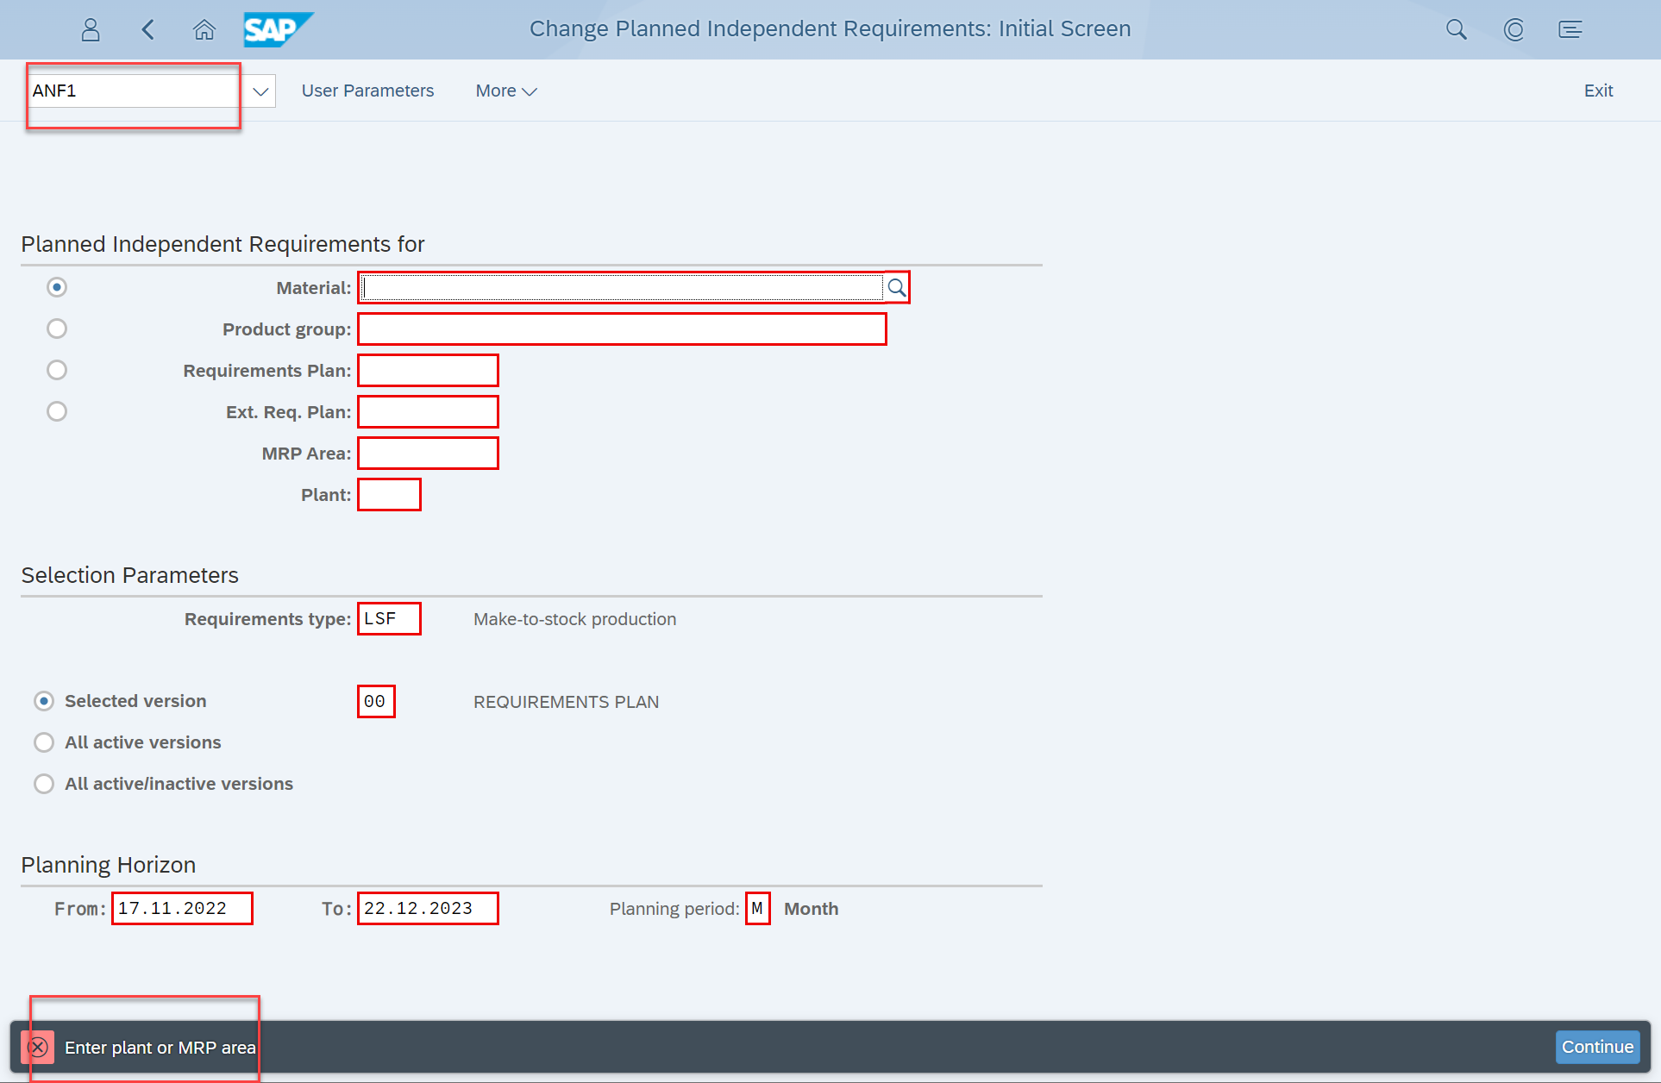Click the 'Planned Independent Requirements for' heading
Image resolution: width=1661 pixels, height=1083 pixels.
[223, 244]
